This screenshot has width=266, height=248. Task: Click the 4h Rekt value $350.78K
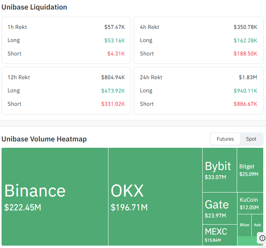pyautogui.click(x=245, y=27)
